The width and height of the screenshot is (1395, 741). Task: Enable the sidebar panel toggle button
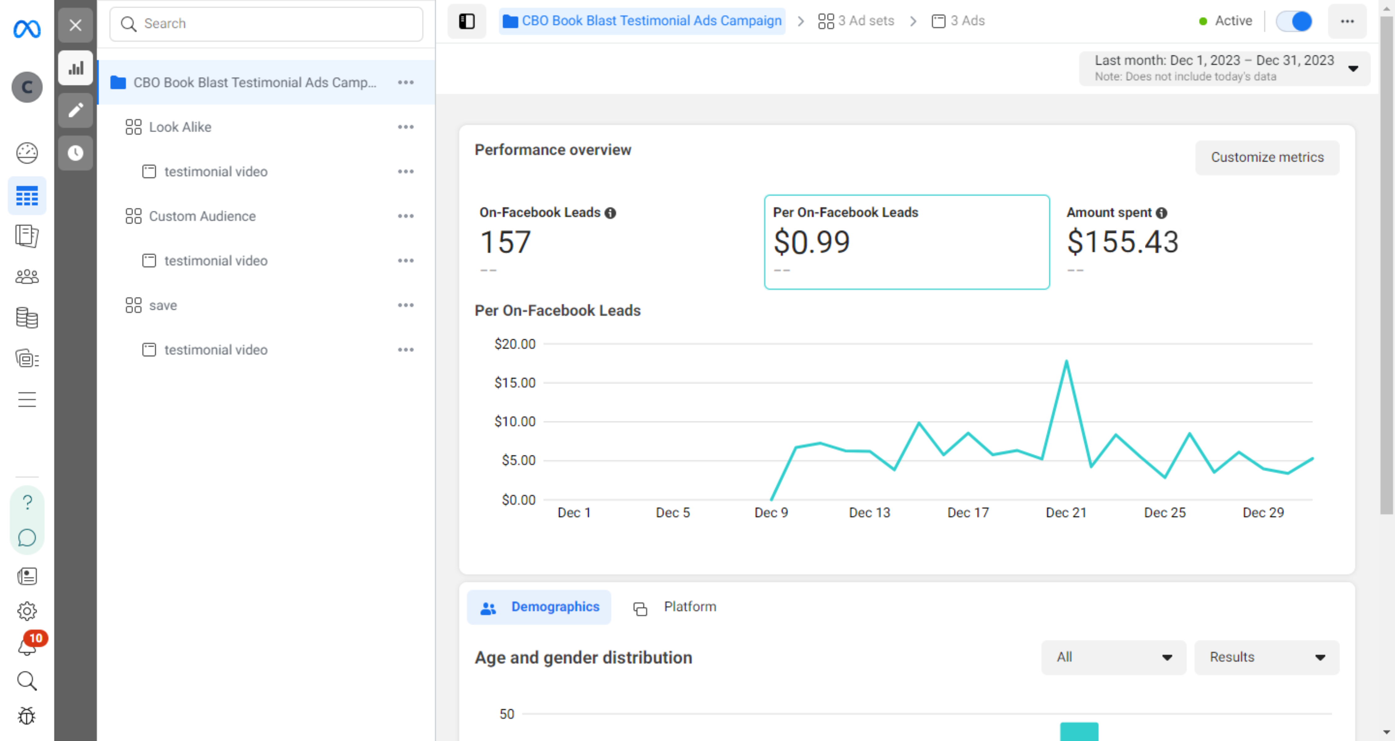tap(467, 21)
